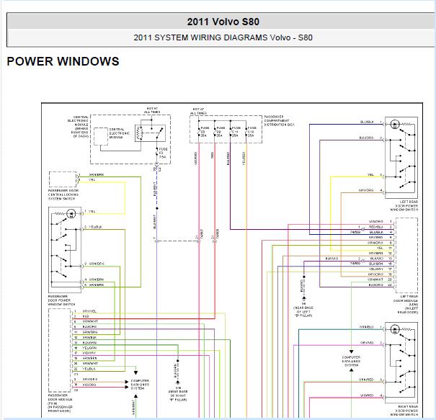The image size is (436, 420).
Task: Click the LED symbol in left rear window switch
Action: pos(395,124)
